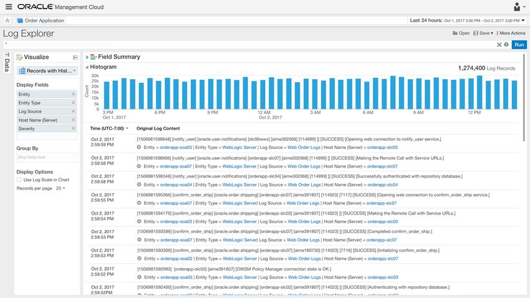Click the Original Log Content column header
Viewport: 530px width, 298px height.
[158, 128]
